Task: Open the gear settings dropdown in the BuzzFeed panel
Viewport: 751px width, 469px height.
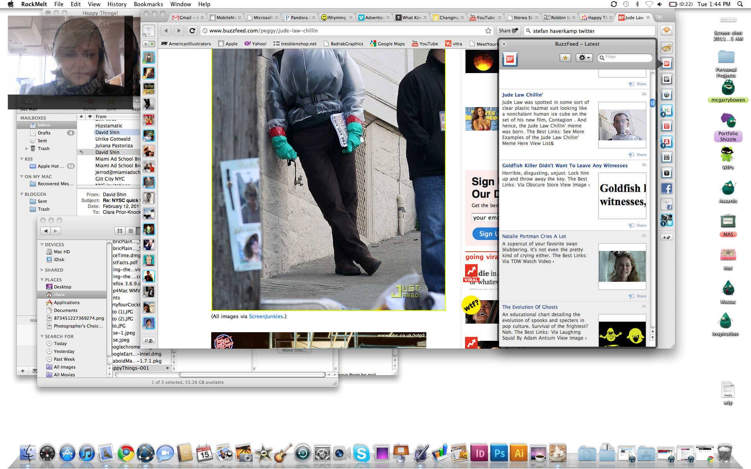Action: [584, 58]
